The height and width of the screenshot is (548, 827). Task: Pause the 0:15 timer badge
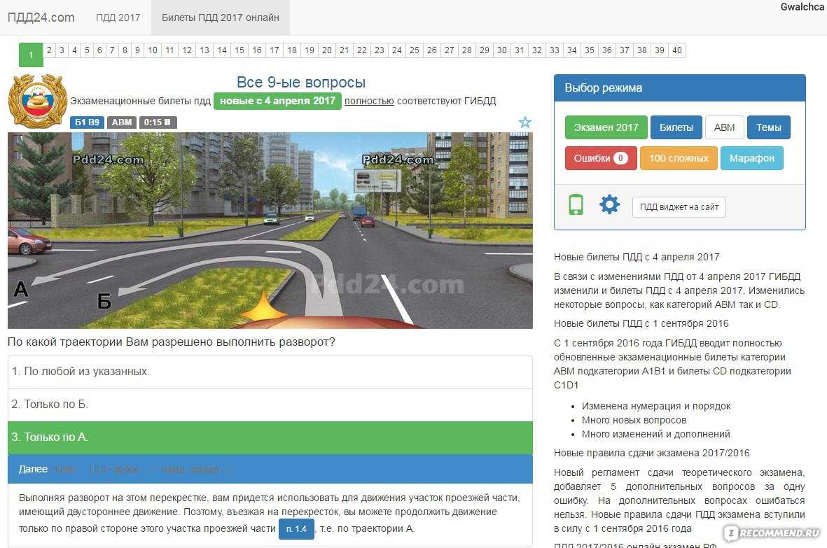tap(158, 122)
